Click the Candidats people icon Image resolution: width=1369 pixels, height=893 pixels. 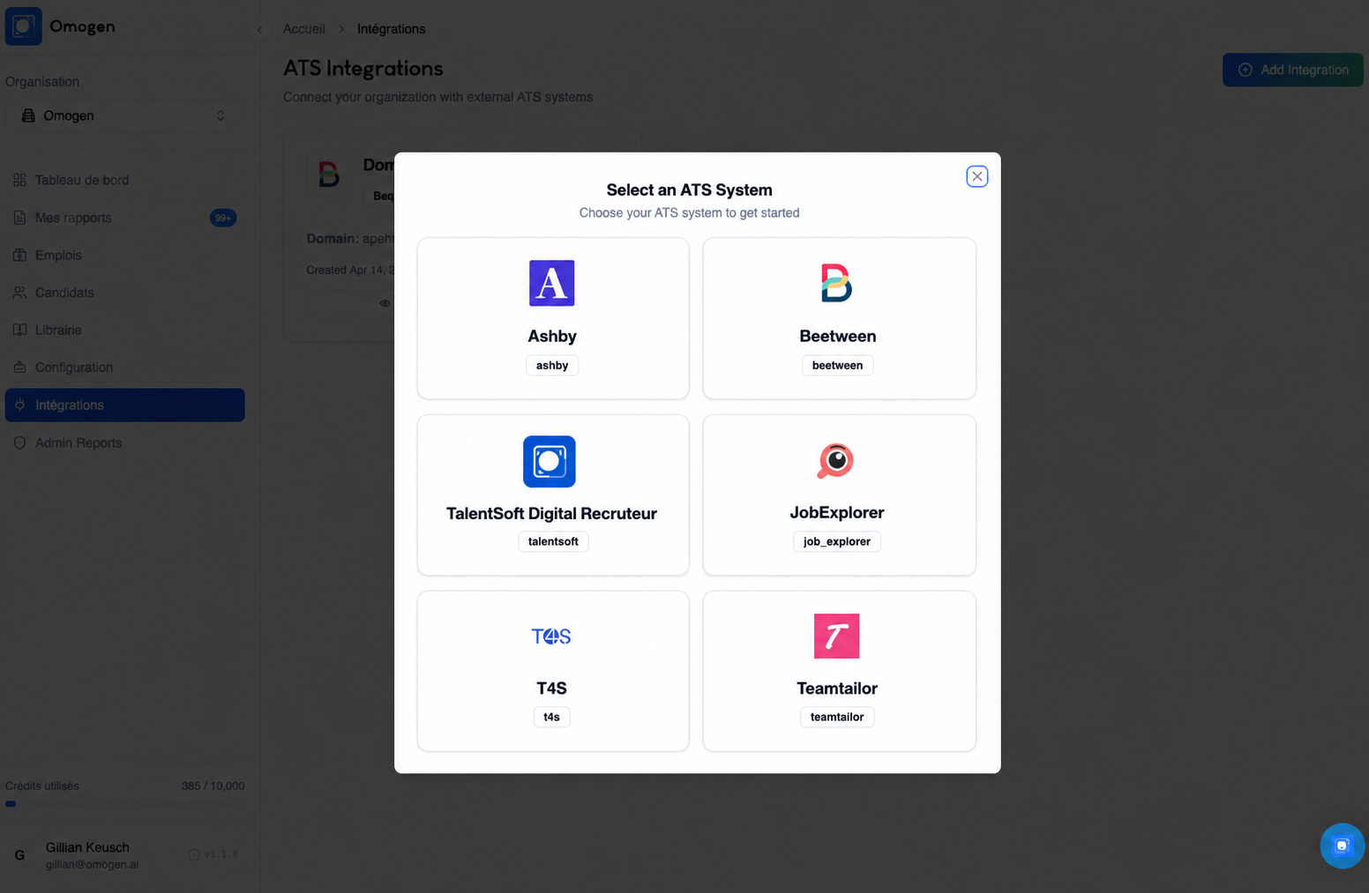(x=19, y=293)
